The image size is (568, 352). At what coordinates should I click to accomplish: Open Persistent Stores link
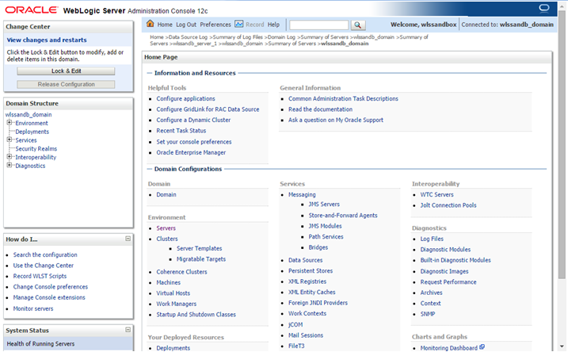pos(311,271)
